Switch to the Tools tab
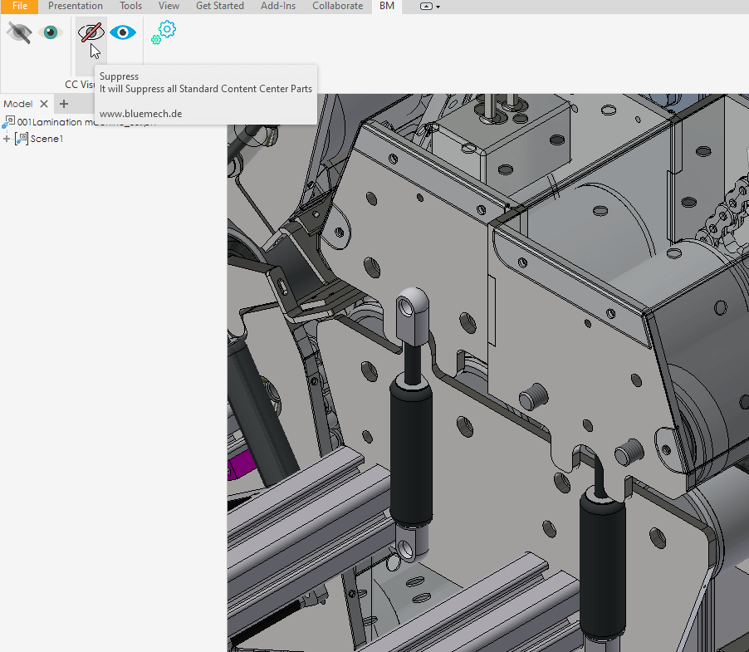The height and width of the screenshot is (652, 749). point(130,6)
